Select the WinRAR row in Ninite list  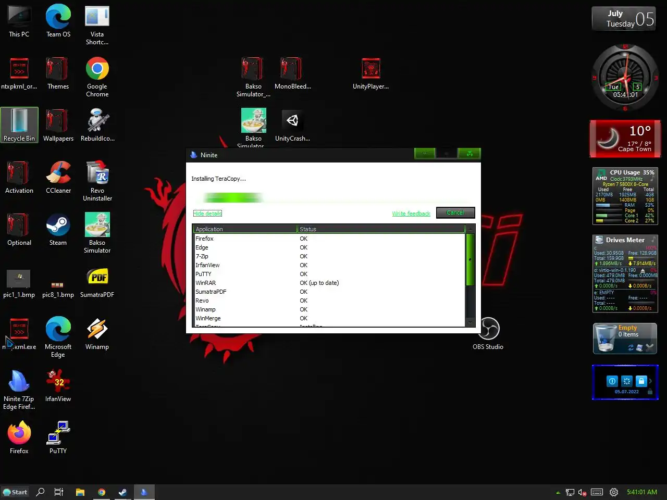pos(329,283)
